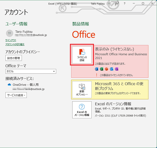The width and height of the screenshot is (157, 148).
Task: Open the サービスの追加 dropdown
Action: 16,95
